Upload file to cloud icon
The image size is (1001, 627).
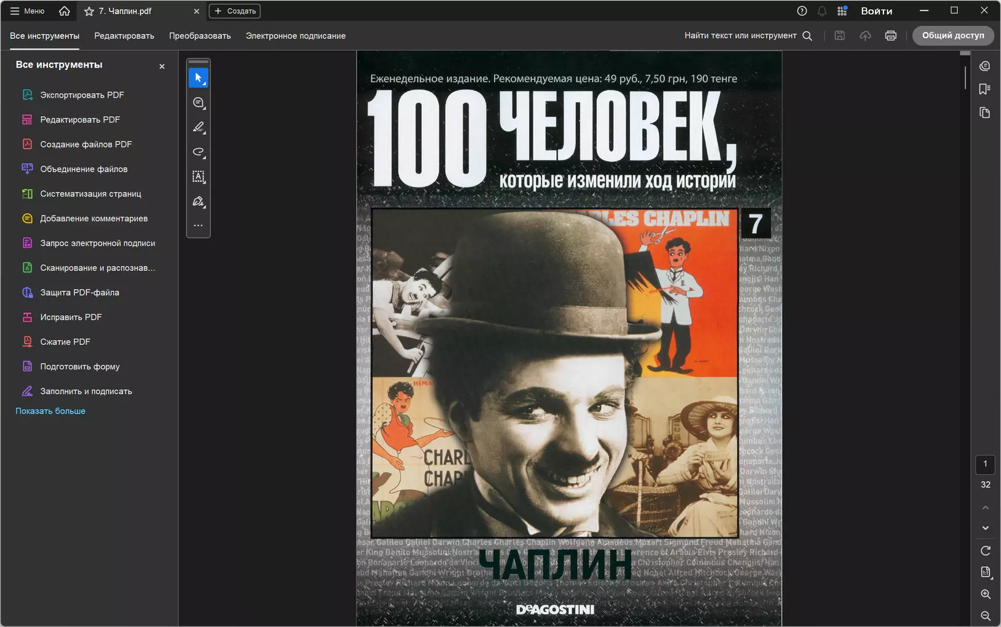click(865, 36)
